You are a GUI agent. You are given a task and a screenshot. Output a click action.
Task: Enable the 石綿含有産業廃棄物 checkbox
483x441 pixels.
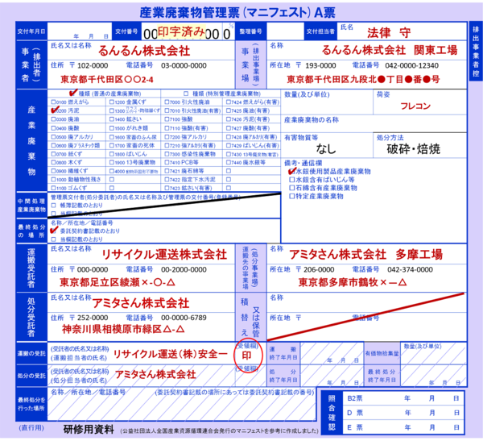click(291, 186)
